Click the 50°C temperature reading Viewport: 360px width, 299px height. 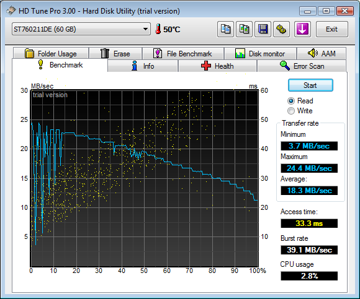(172, 30)
